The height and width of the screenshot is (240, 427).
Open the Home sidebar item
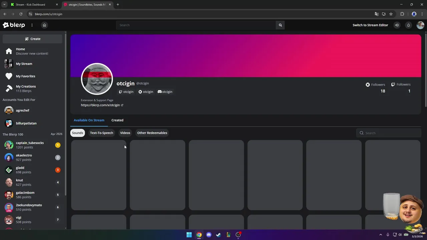[x=32, y=51]
